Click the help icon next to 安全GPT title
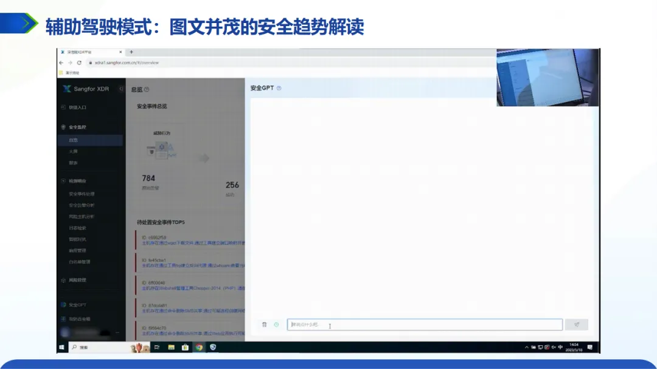657x369 pixels. [279, 88]
